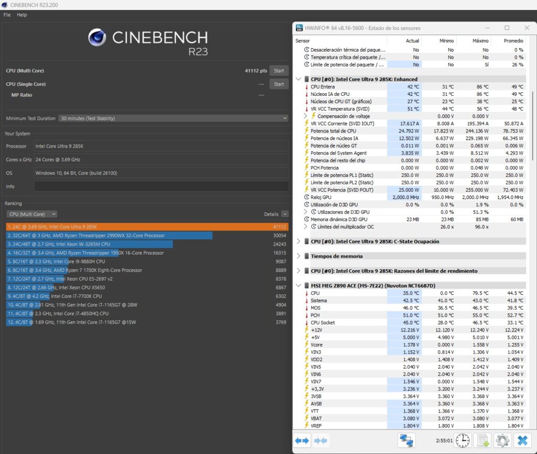537x454 pixels.
Task: Start logging with the sheet-plus icon
Action: [x=482, y=440]
